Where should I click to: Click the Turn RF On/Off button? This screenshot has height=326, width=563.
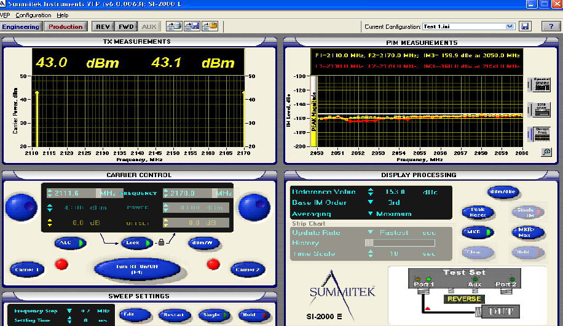137,269
